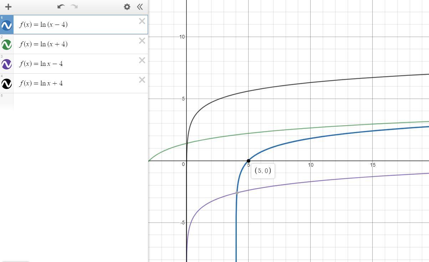Toggle visibility of blue ln(x − 4) curve
This screenshot has width=429, height=262.
click(x=7, y=25)
